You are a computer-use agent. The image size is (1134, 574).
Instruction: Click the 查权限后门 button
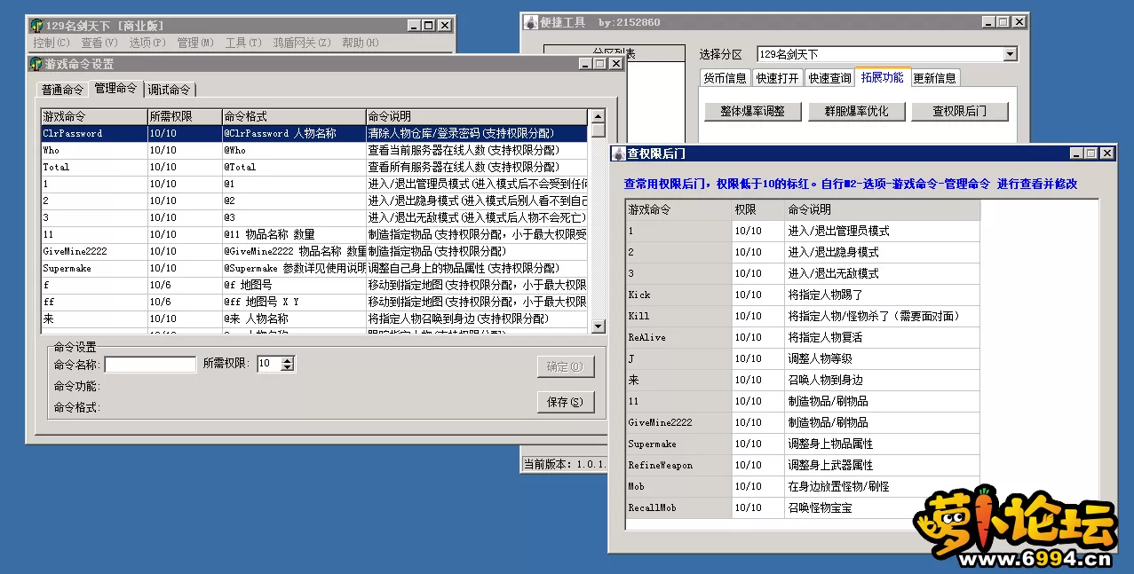[959, 111]
